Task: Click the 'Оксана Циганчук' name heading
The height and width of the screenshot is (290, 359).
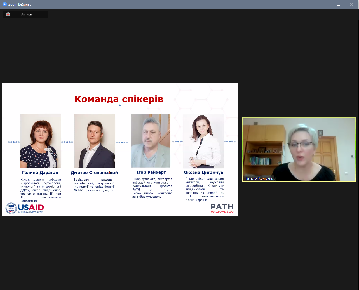Action: pos(204,173)
